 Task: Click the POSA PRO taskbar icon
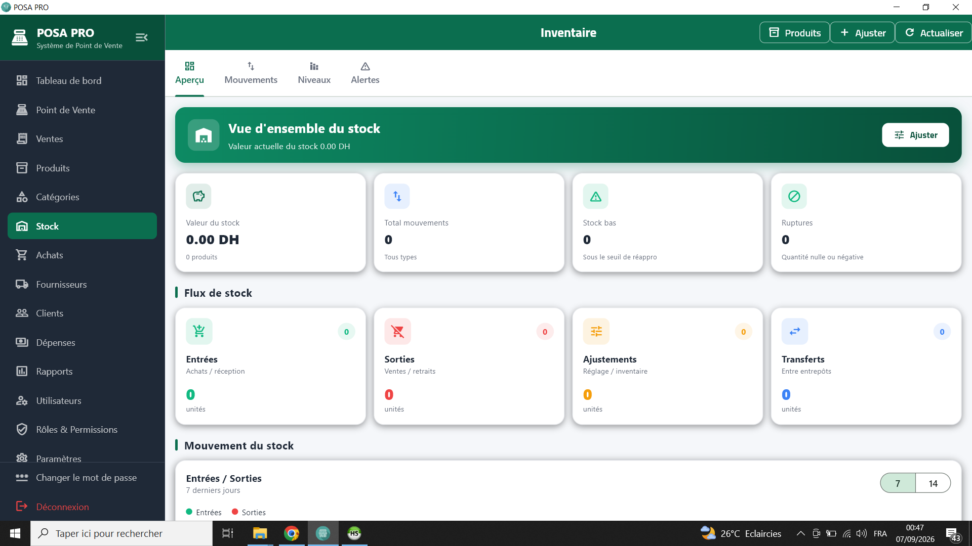[x=323, y=533]
